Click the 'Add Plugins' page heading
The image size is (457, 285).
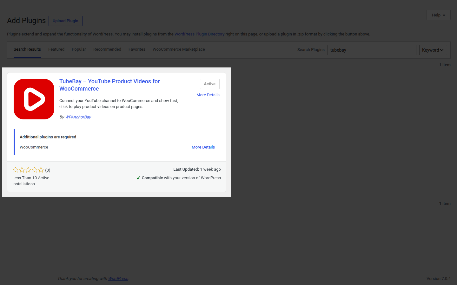26,21
